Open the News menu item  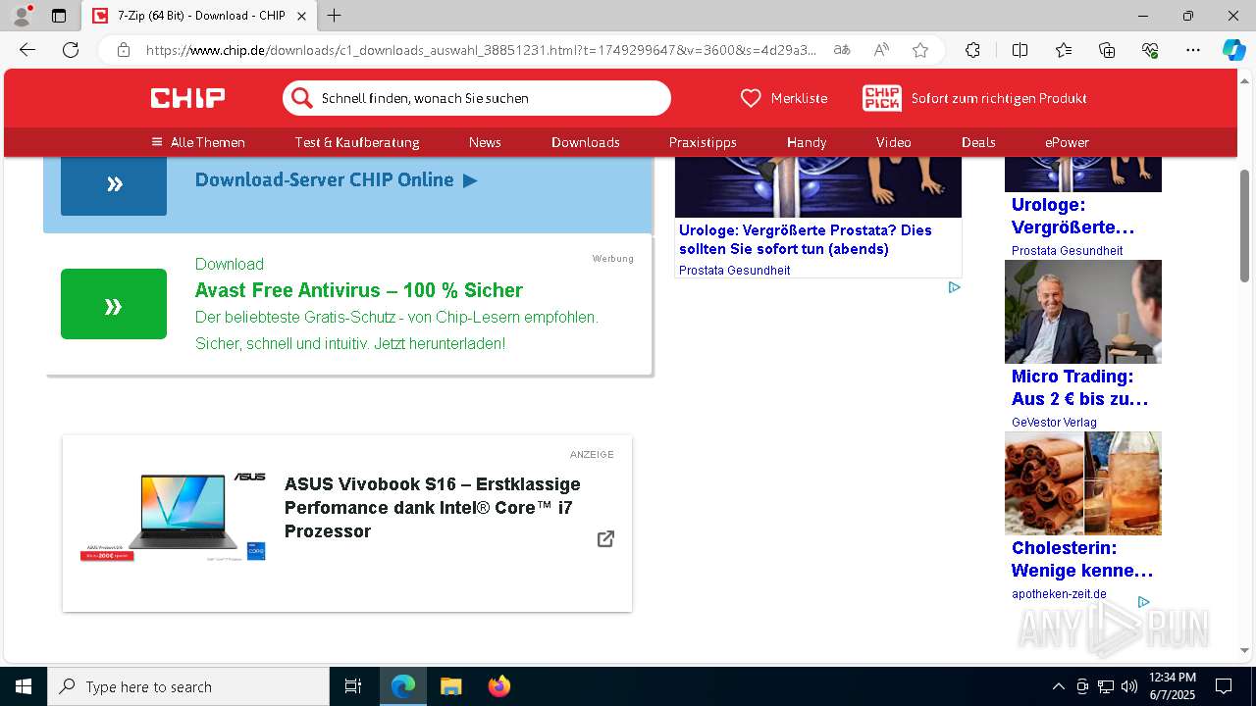[x=485, y=142]
